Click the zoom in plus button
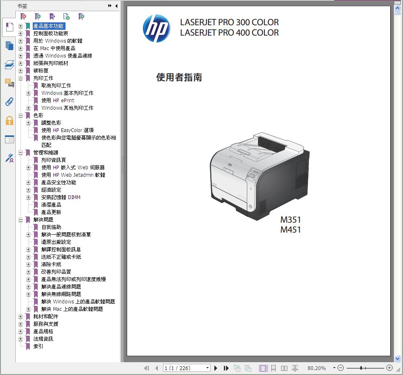403x375 pixels. [x=390, y=368]
